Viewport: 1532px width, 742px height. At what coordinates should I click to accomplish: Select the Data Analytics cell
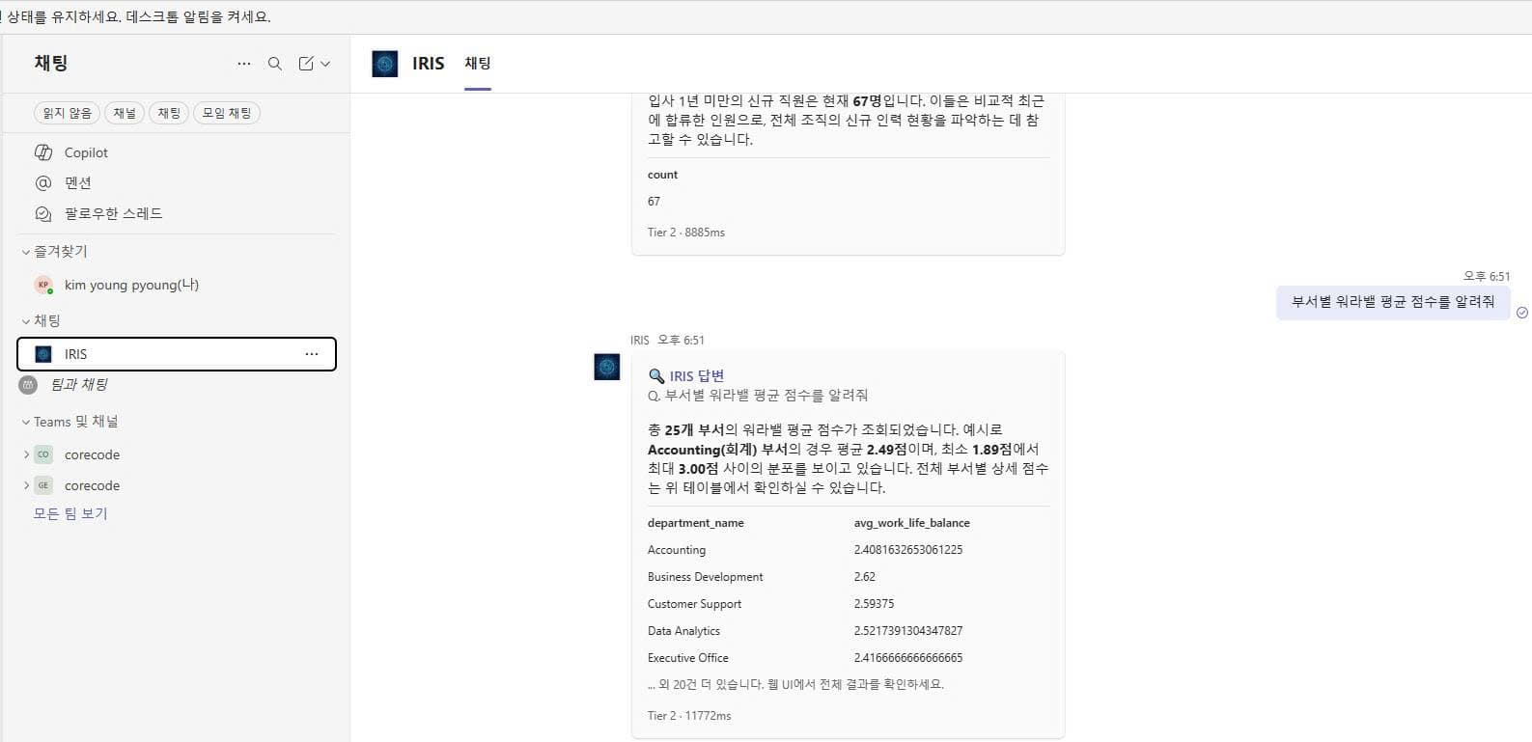(683, 631)
